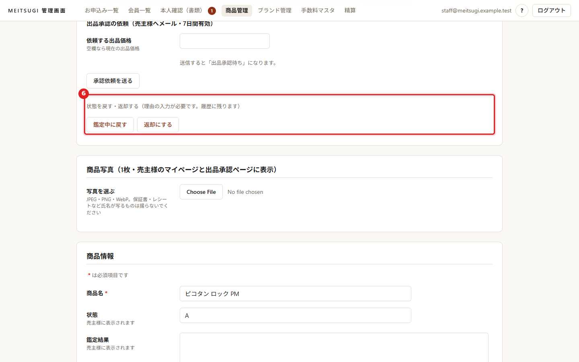Send request with 承認依頼を送る button
Screen dimensions: 579x362
[x=113, y=81]
